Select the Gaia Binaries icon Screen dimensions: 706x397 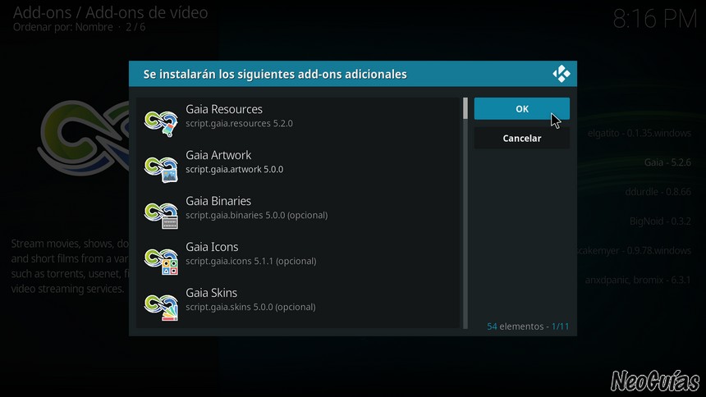[161, 215]
